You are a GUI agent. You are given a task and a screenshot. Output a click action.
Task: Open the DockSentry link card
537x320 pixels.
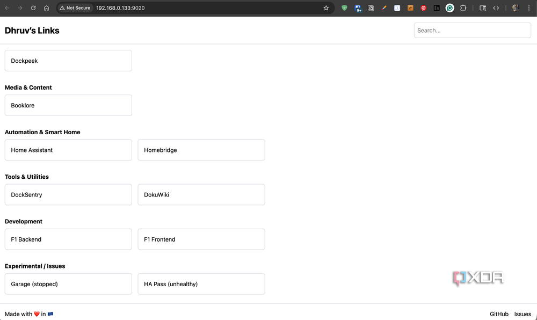tap(68, 194)
